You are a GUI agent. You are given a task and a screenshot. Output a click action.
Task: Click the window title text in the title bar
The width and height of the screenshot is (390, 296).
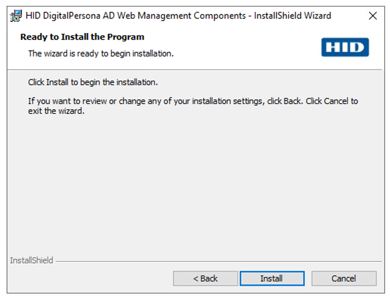(178, 16)
